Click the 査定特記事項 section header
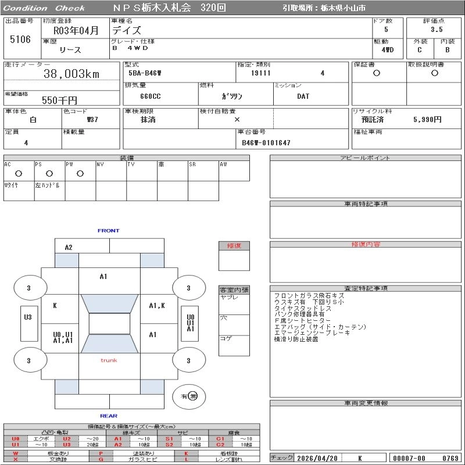Screen dimensions: 465x465 [366, 288]
